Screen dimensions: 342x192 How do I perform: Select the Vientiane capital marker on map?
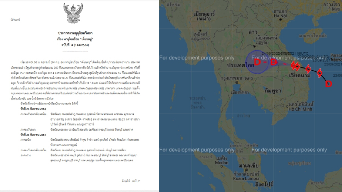(x=254, y=45)
